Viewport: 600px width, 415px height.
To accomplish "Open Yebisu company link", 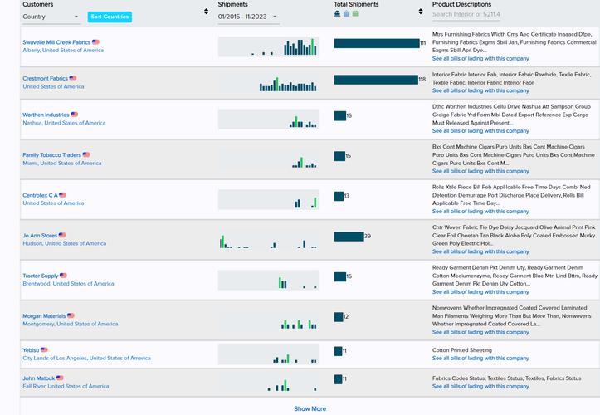I will (31, 350).
